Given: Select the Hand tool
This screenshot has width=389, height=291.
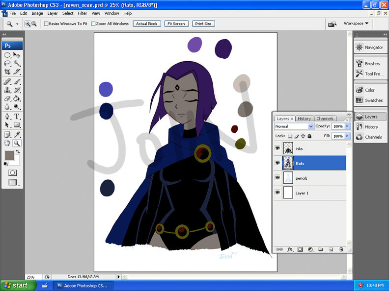Looking at the screenshot, I should [7, 143].
